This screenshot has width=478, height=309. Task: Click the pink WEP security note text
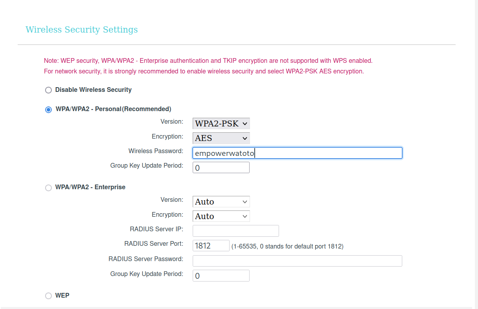[208, 61]
